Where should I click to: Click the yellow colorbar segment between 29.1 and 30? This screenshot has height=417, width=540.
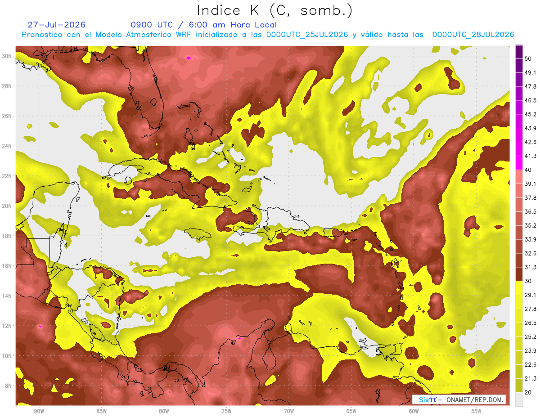[x=519, y=288]
